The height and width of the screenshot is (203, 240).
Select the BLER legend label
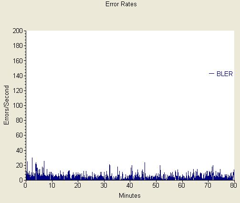click(x=225, y=74)
